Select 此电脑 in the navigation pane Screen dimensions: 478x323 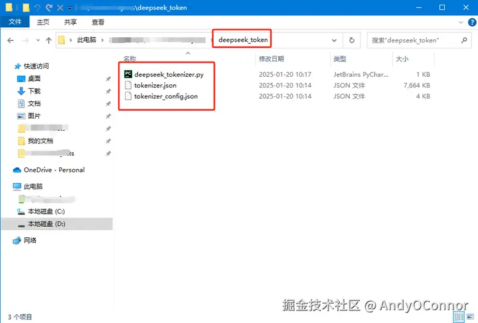click(x=33, y=186)
